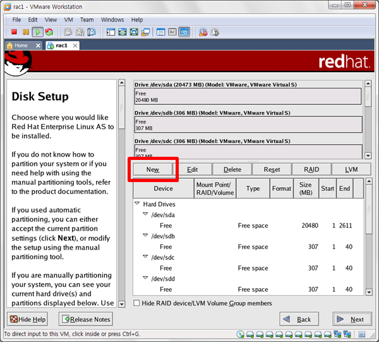The width and height of the screenshot is (379, 342).
Task: Click the Revert to Snapshot icon
Action: [x=80, y=32]
